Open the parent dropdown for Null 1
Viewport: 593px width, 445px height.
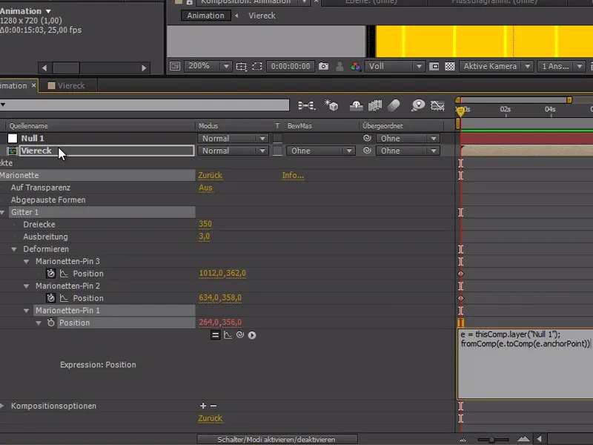[408, 139]
